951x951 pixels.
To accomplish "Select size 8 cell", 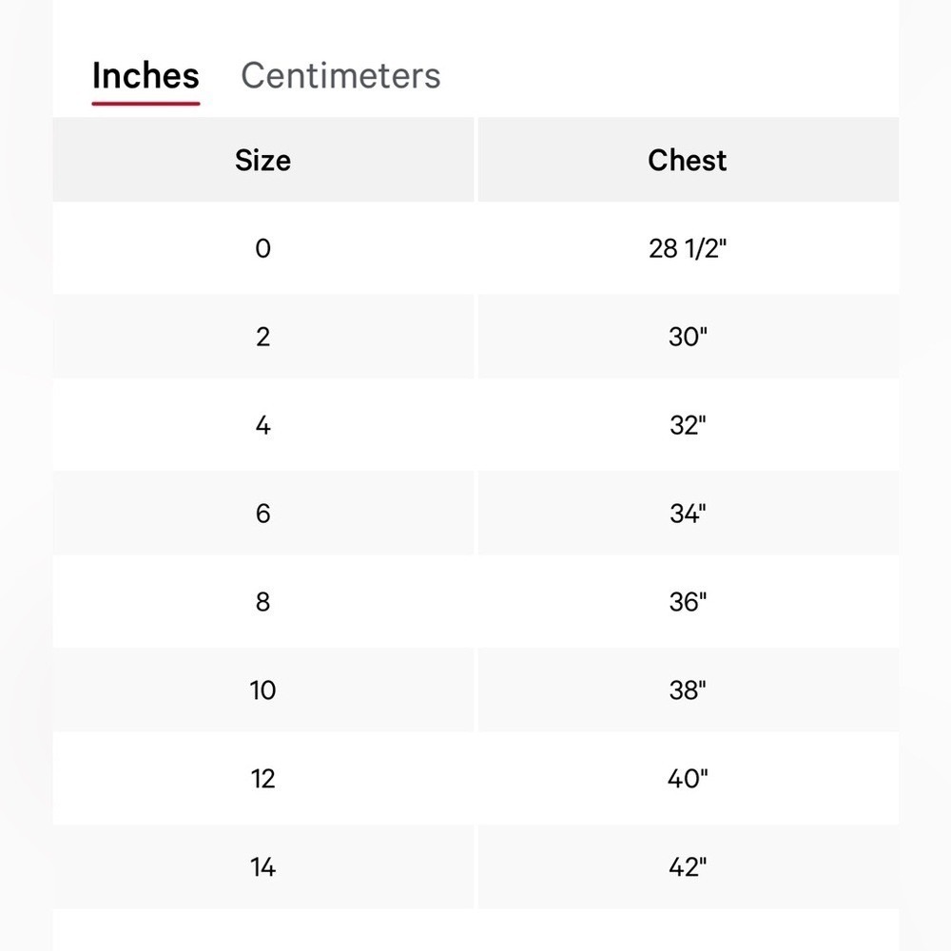I will click(263, 602).
